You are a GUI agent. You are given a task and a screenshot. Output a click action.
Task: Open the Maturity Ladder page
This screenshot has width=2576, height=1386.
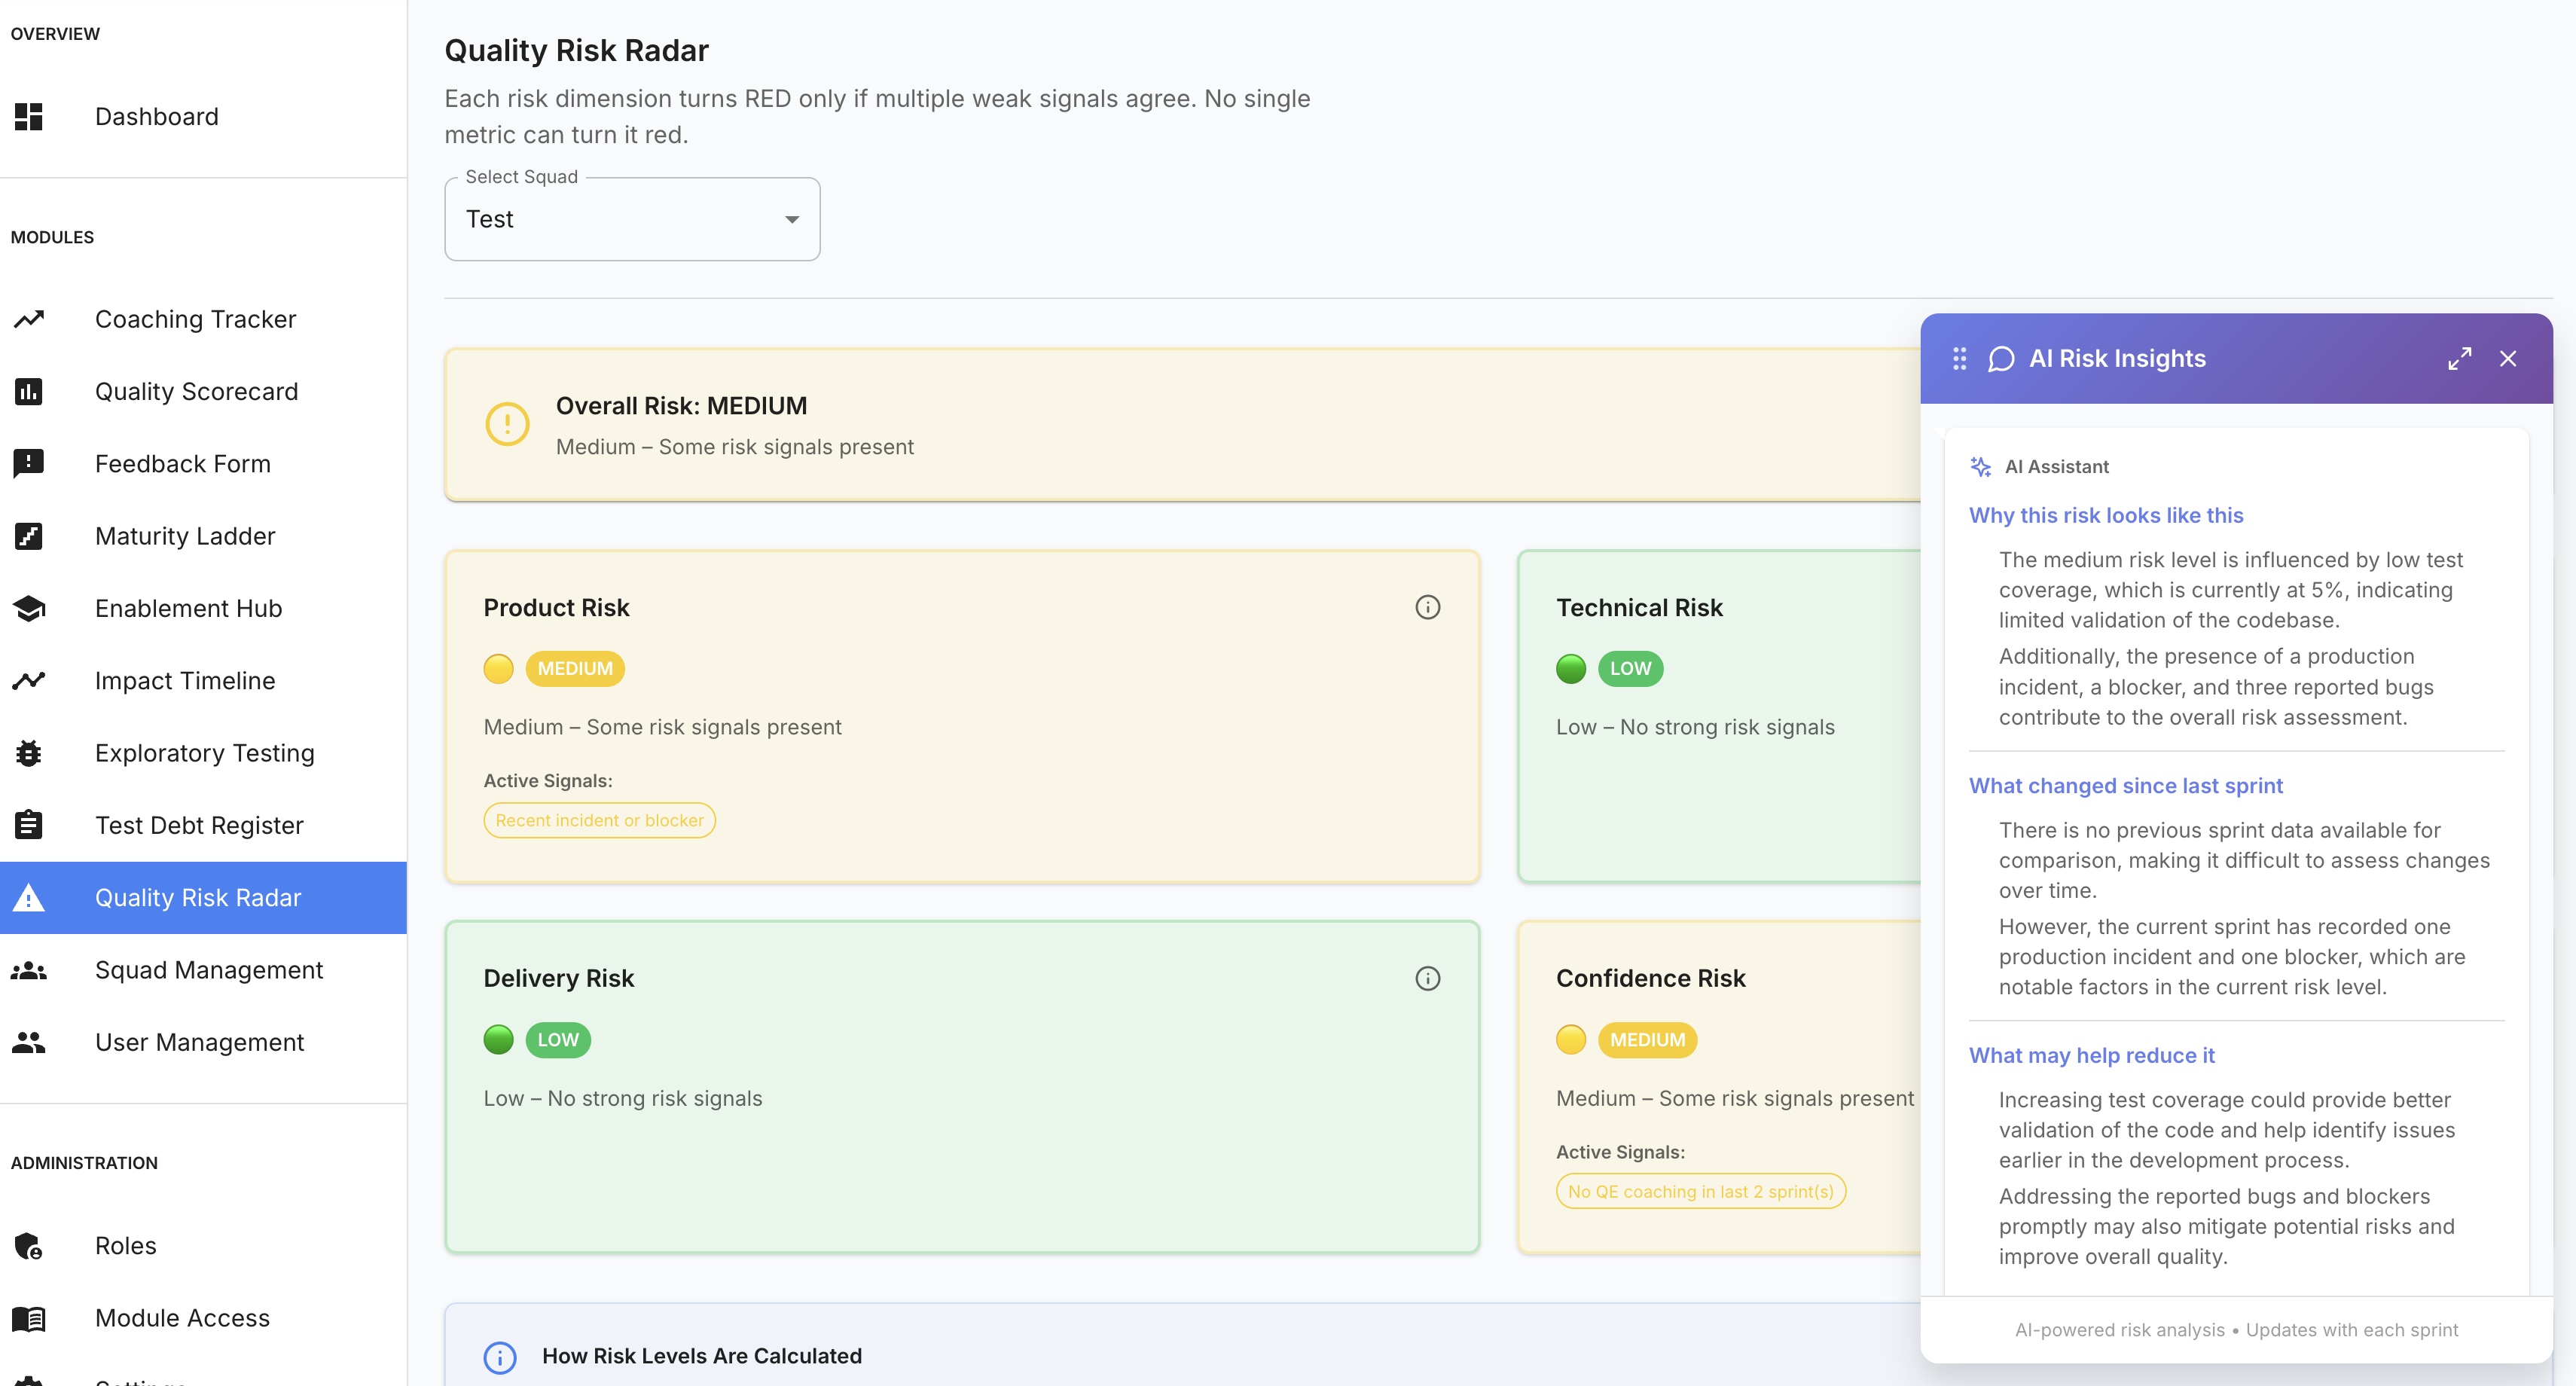[203, 536]
